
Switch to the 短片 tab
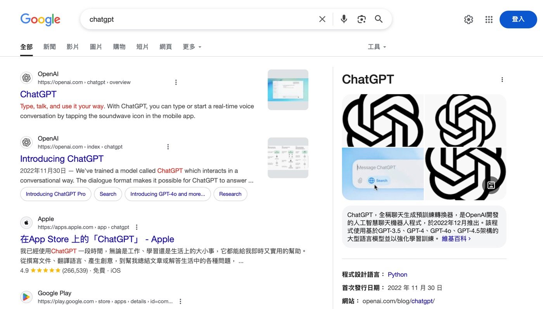(142, 47)
